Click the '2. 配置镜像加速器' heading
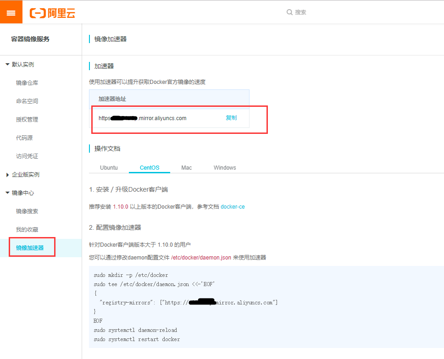This screenshot has height=359, width=444. point(115,227)
